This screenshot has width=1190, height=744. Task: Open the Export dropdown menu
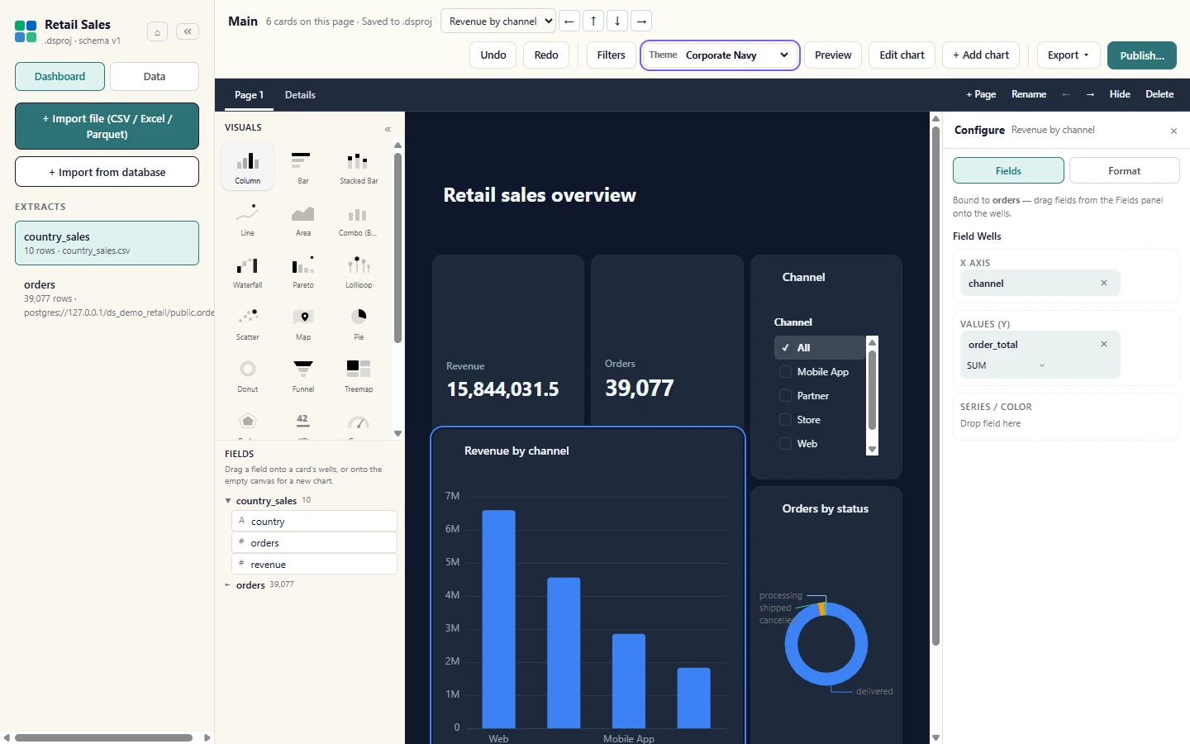tap(1069, 55)
